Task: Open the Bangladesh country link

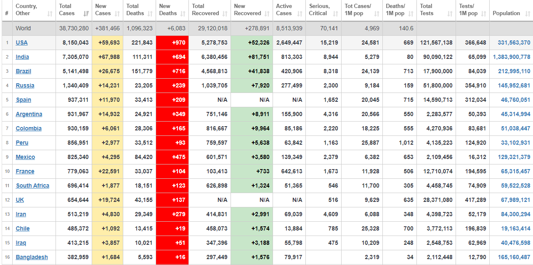Action: 32,257
